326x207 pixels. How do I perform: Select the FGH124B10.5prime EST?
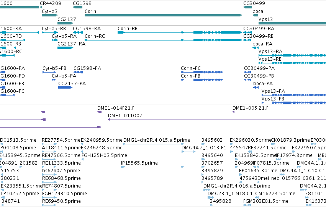point(49,197)
